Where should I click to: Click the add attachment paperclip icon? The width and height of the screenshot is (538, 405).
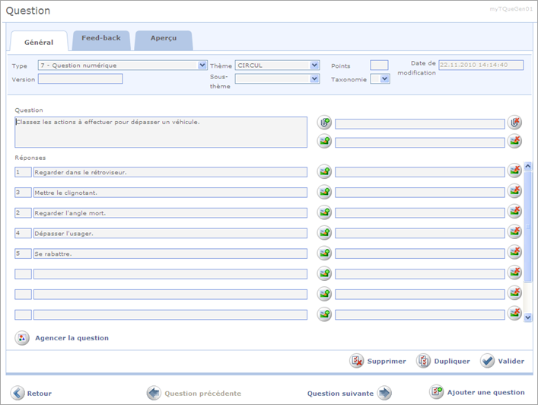[x=325, y=123]
